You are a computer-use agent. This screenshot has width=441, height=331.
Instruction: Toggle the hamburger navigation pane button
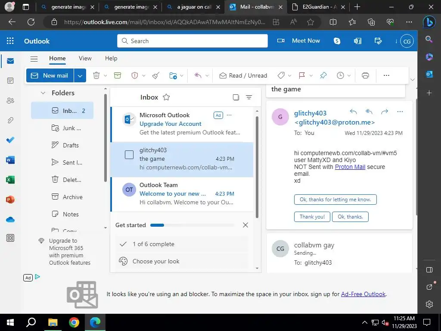(34, 59)
